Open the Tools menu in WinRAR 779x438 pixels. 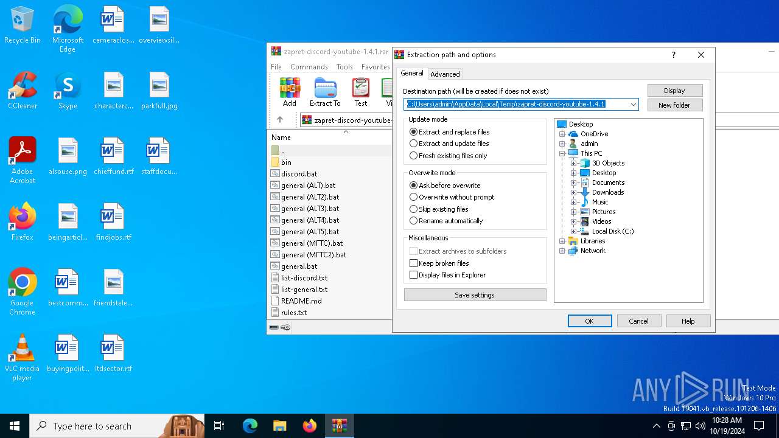(x=344, y=67)
